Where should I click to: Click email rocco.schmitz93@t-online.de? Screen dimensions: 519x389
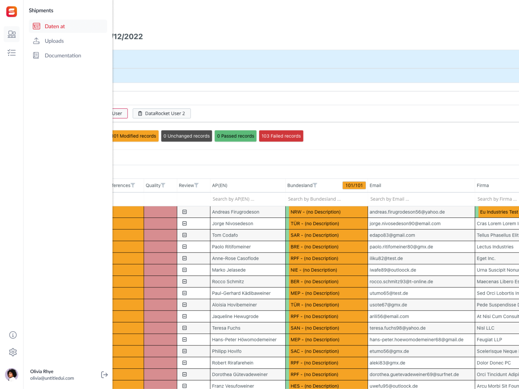tap(401, 282)
